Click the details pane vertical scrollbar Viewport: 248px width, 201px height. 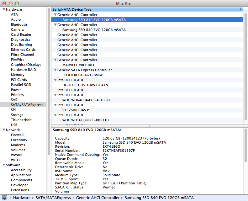(x=245, y=145)
